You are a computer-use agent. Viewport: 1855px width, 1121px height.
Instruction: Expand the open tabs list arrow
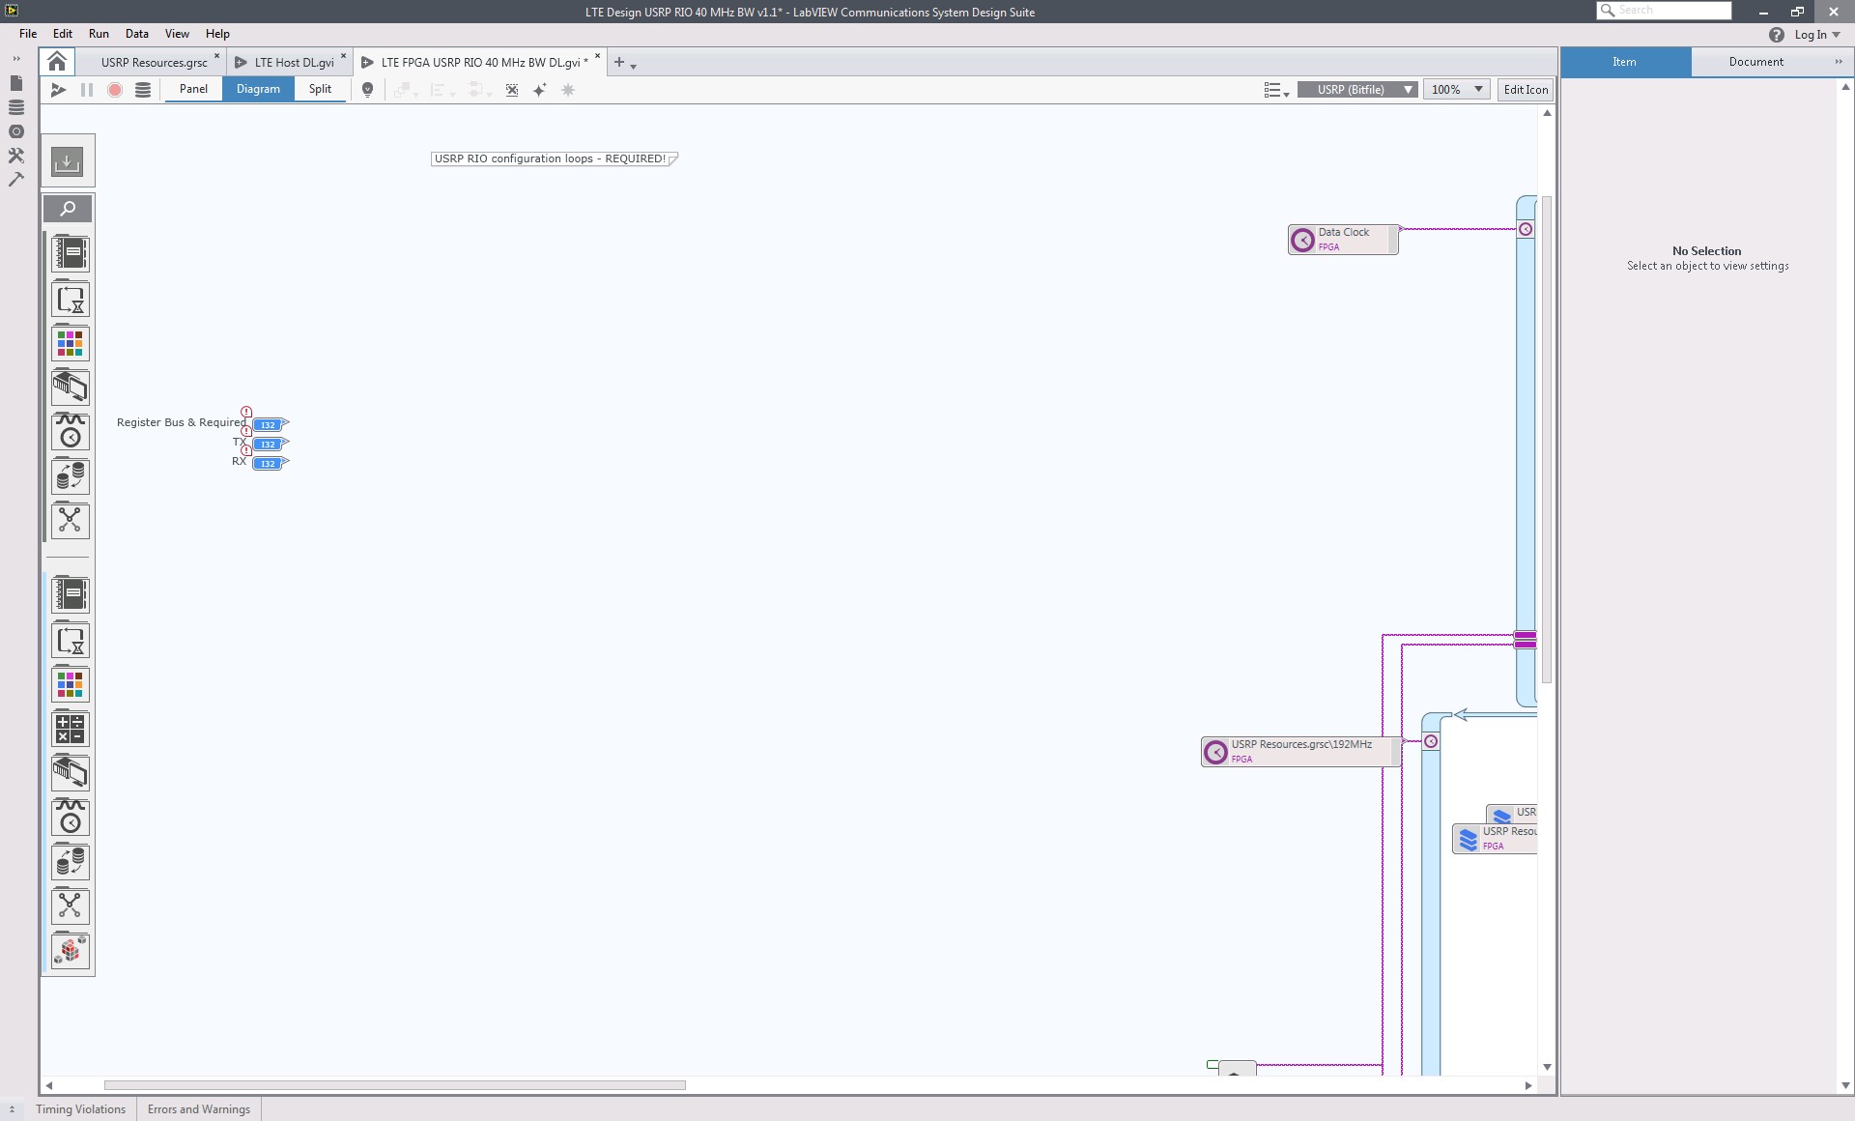(634, 66)
